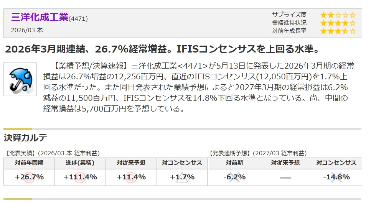Click the cross mark on -6.2%
The height and width of the screenshot is (202, 376).
click(234, 177)
